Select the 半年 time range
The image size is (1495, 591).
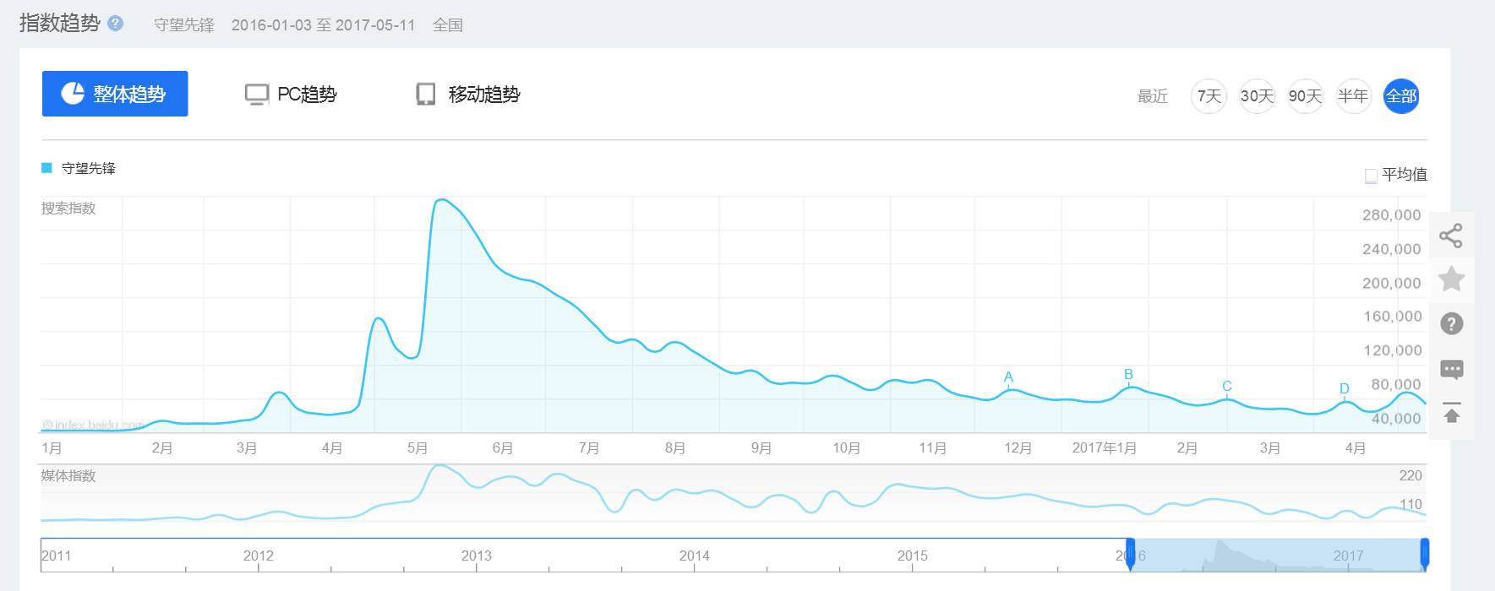1353,96
